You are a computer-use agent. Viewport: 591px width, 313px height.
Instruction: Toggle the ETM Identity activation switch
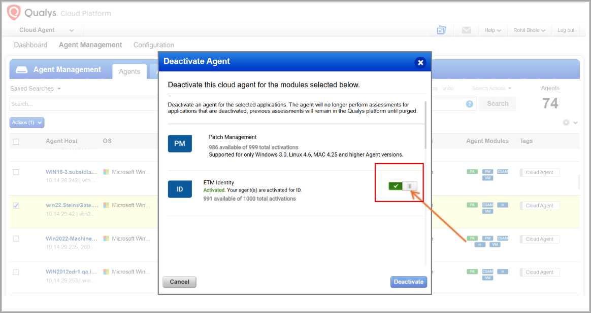pyautogui.click(x=403, y=186)
